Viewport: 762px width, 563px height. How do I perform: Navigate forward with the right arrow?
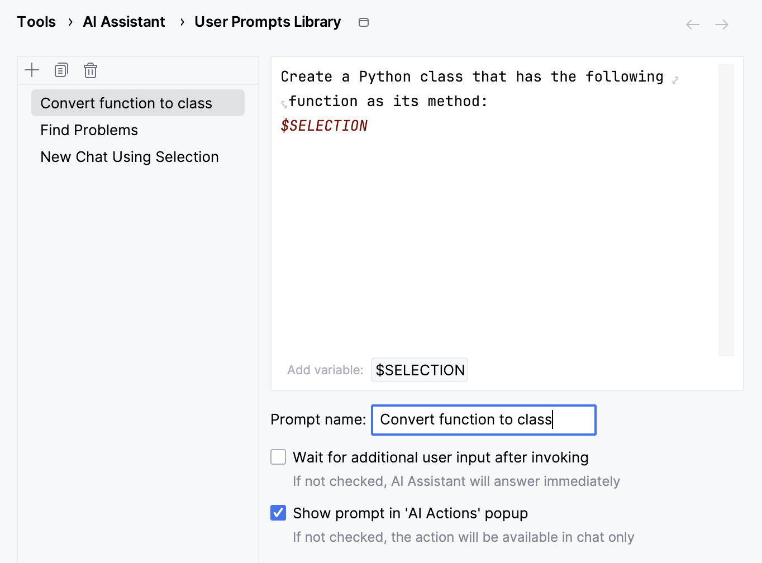721,24
